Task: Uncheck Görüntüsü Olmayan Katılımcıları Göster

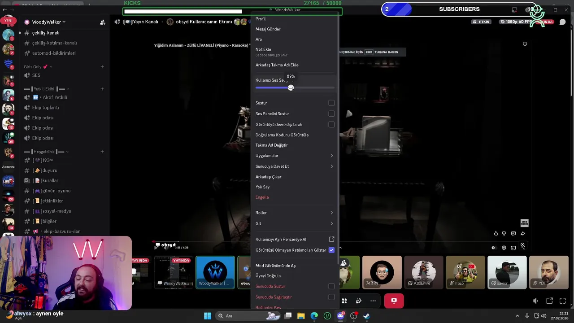Action: coord(331,250)
